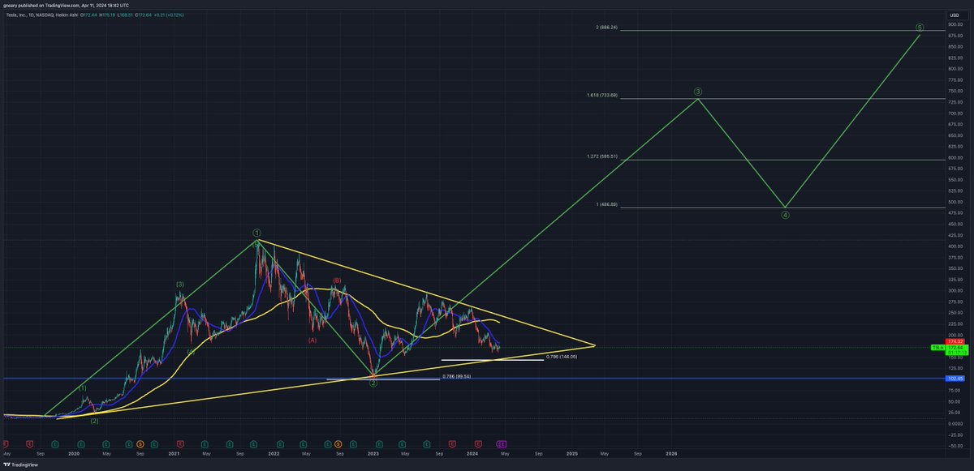Click the 900.00 price axis label
The width and height of the screenshot is (974, 471).
tap(954, 24)
